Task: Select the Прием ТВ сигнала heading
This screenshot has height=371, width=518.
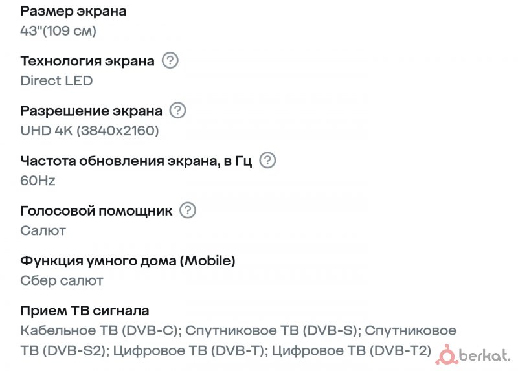Action: point(85,311)
